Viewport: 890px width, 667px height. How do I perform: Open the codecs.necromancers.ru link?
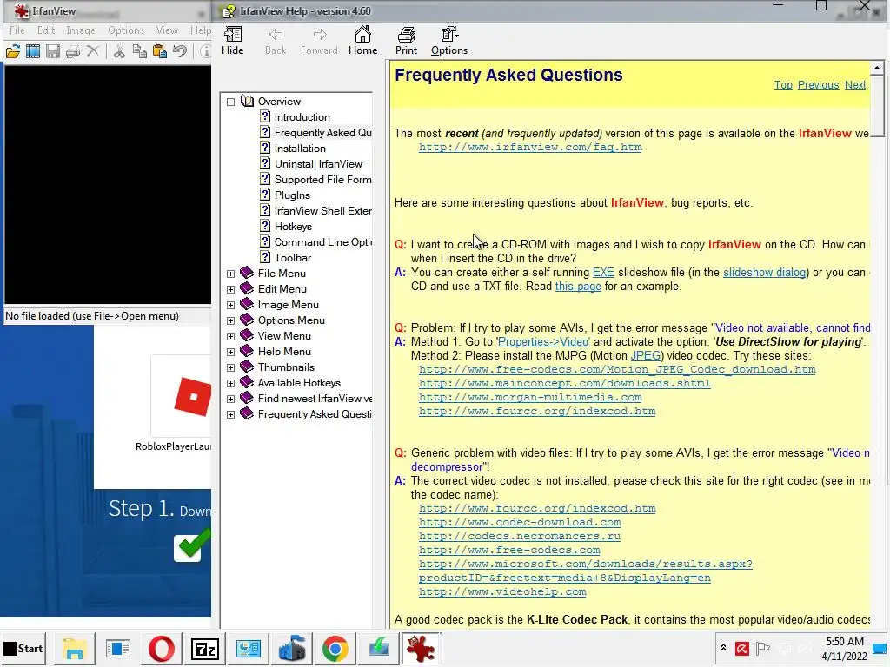point(520,537)
